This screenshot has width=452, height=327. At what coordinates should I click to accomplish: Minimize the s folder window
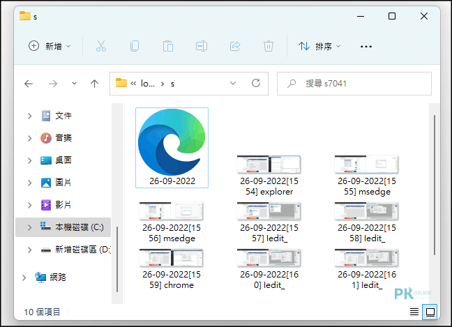coord(361,17)
